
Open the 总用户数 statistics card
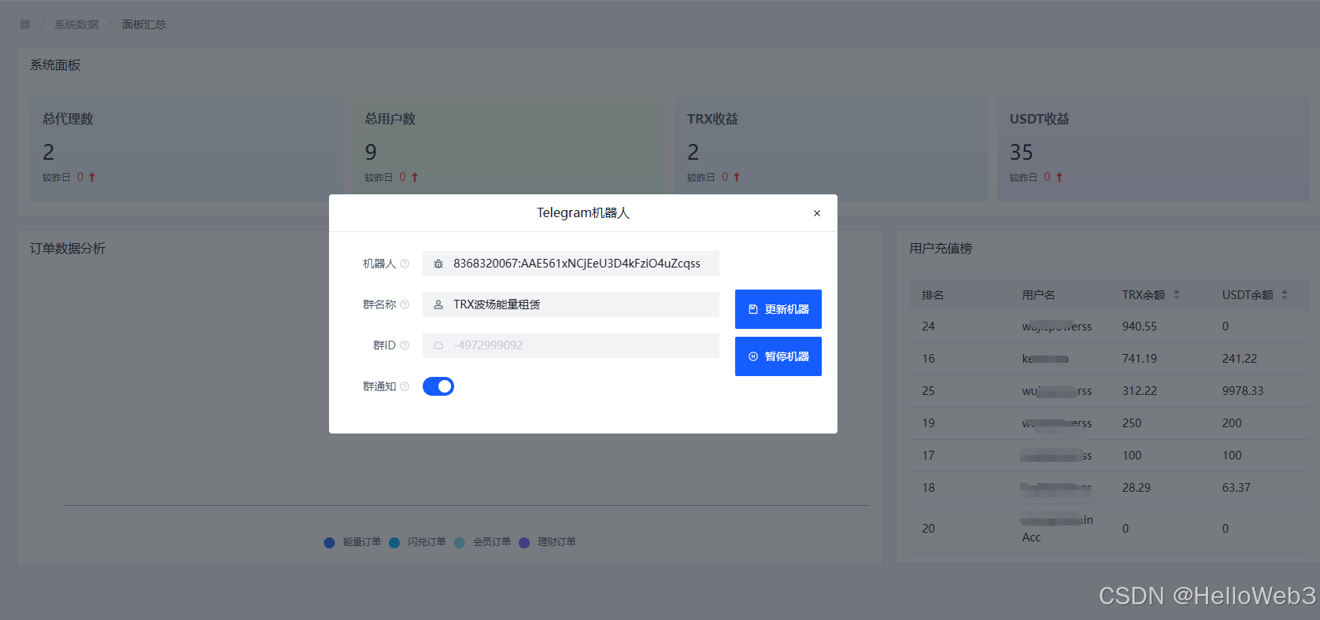pyautogui.click(x=508, y=149)
